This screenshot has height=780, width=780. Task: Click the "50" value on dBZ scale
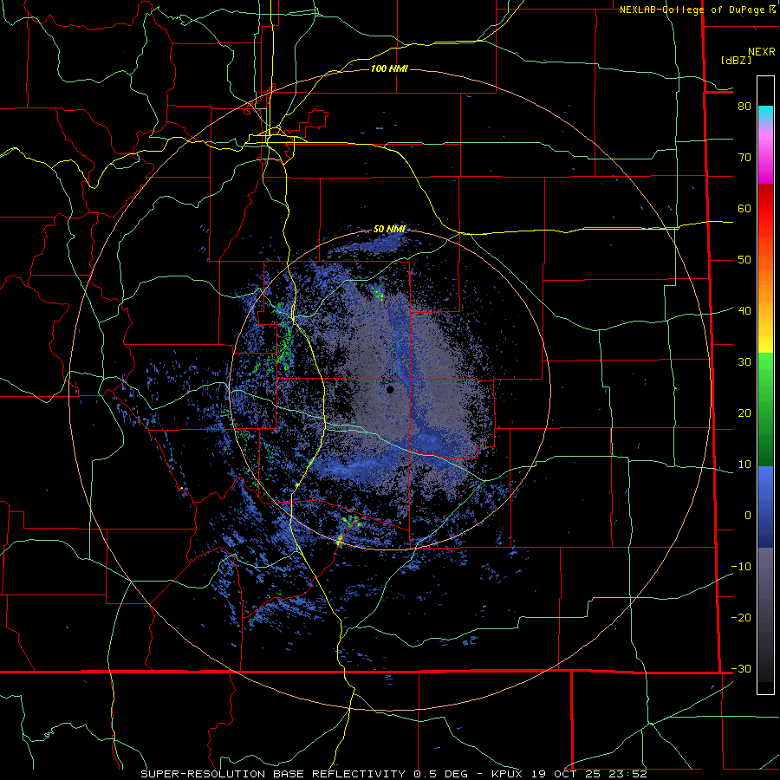[744, 260]
